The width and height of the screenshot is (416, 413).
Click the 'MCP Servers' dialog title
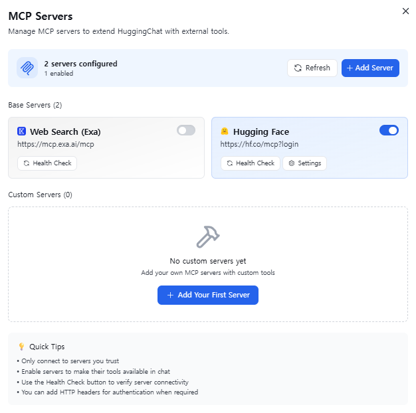(41, 16)
